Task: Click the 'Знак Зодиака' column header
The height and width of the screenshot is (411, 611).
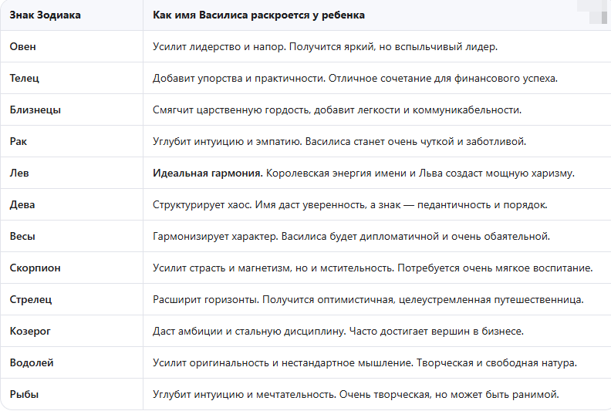Action: 46,15
